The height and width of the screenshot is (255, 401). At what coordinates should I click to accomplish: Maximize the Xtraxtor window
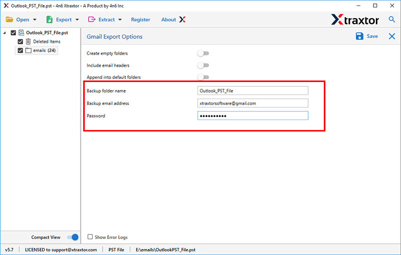point(375,5)
